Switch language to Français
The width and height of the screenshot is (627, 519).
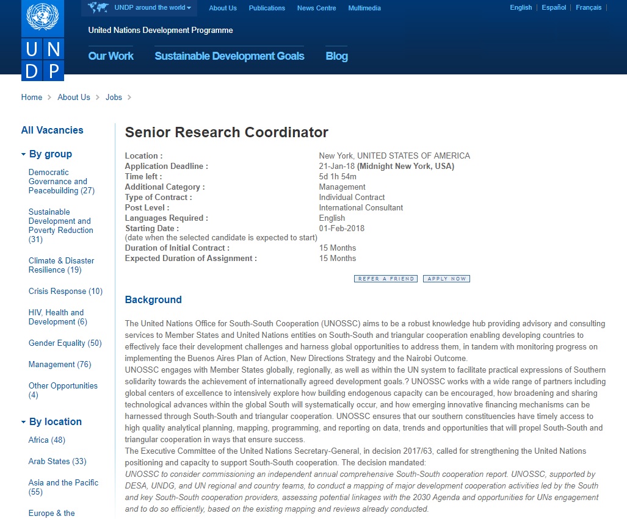589,7
